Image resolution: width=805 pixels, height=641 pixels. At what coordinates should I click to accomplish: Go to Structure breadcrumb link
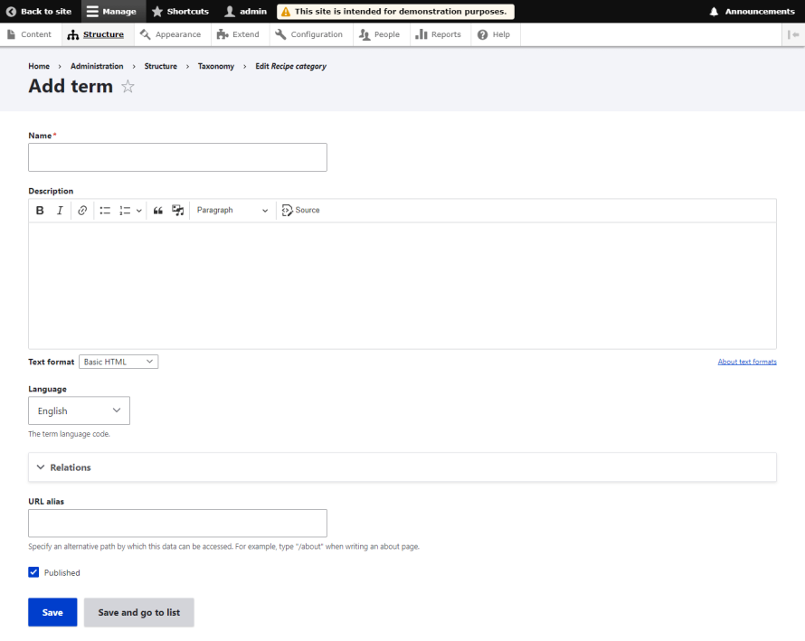pyautogui.click(x=161, y=66)
